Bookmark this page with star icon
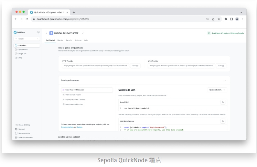257x167 pixels. coord(219,19)
